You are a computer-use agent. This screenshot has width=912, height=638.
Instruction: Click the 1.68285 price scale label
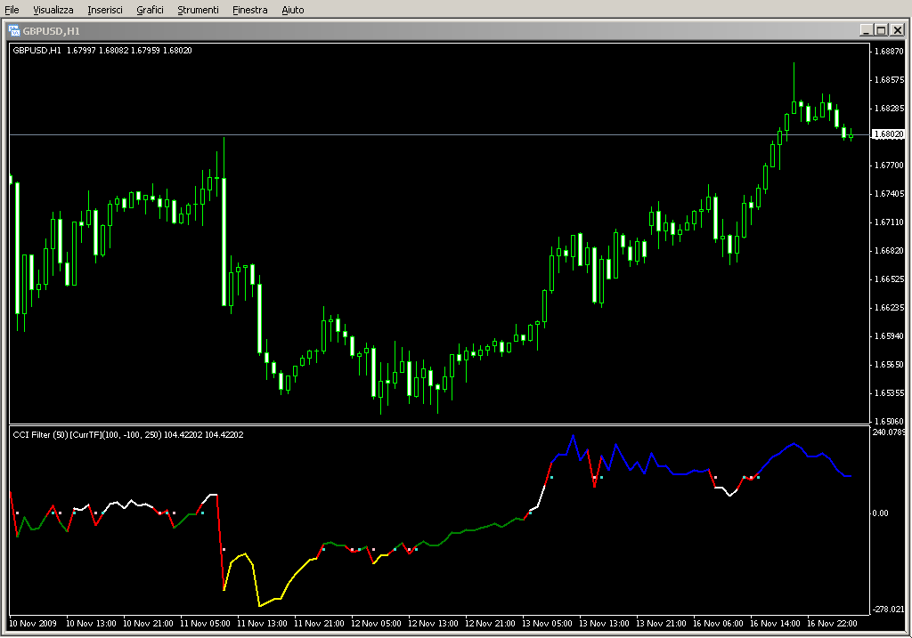pos(889,108)
